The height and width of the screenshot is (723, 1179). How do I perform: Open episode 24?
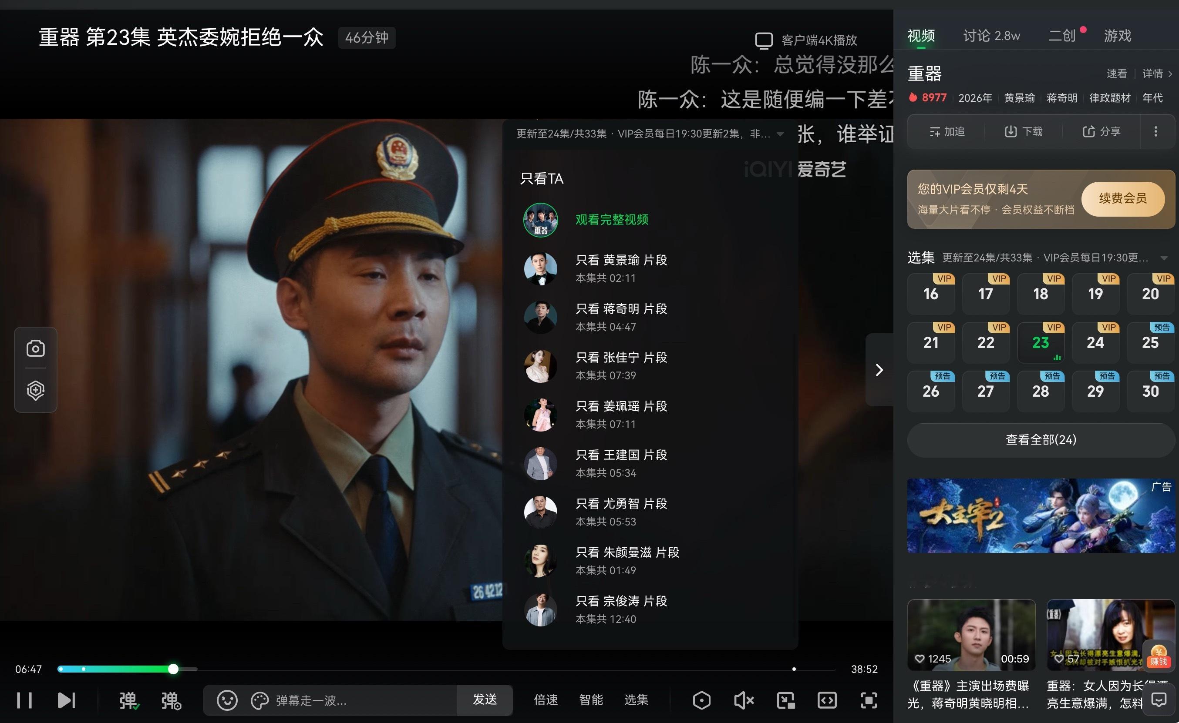click(x=1095, y=342)
